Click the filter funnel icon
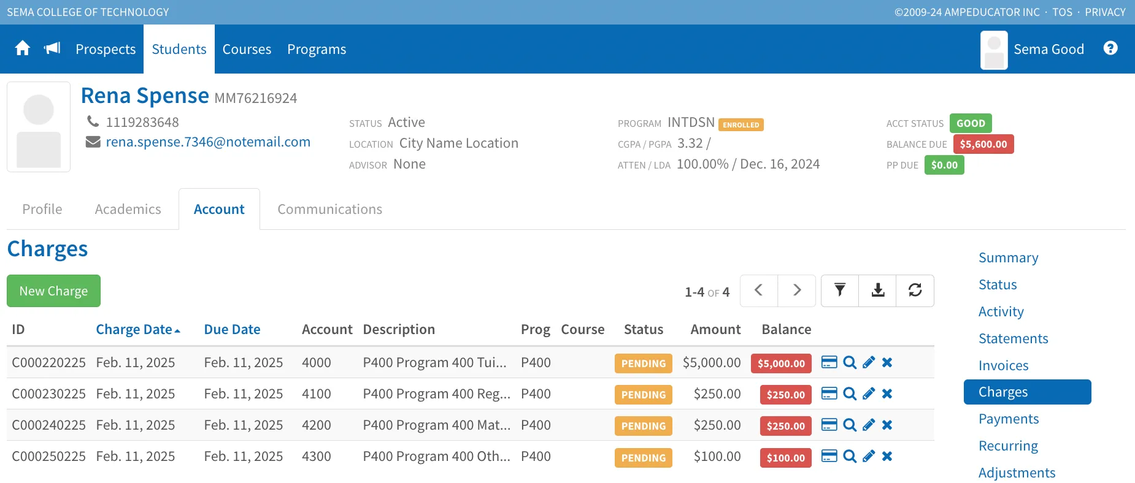Image resolution: width=1135 pixels, height=483 pixels. 839,291
